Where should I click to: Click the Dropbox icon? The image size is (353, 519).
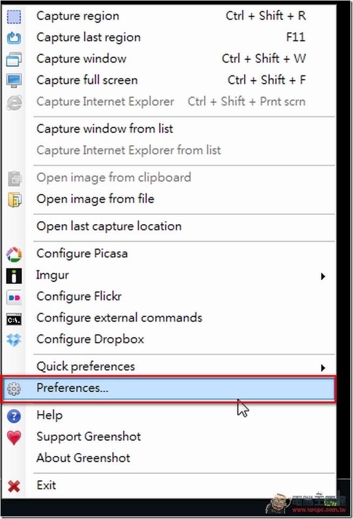(x=14, y=340)
